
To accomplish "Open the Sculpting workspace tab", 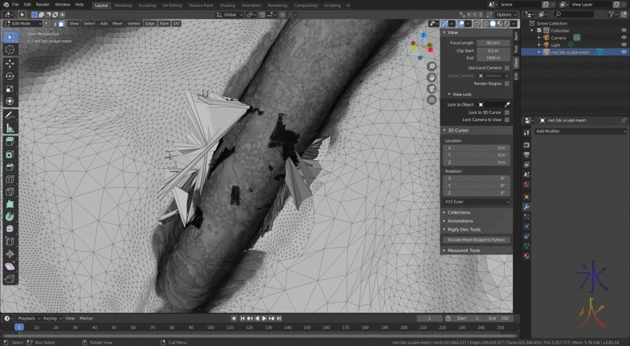I will [146, 5].
